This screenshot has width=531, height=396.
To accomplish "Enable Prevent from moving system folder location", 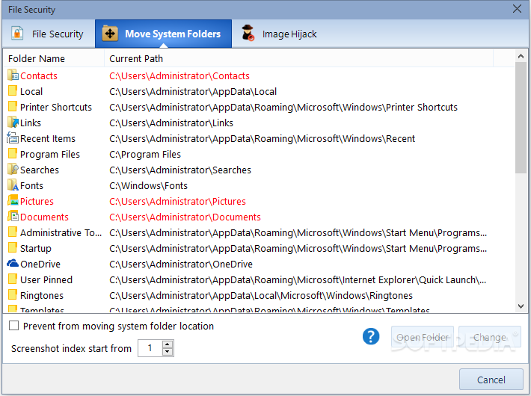I will pos(14,326).
